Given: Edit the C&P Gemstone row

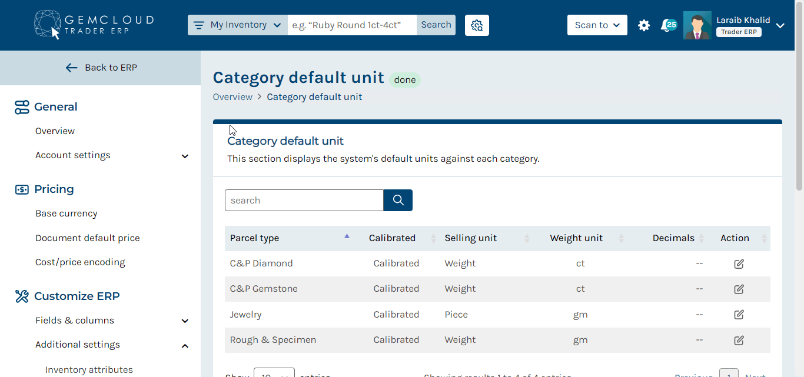Looking at the screenshot, I should (x=739, y=289).
